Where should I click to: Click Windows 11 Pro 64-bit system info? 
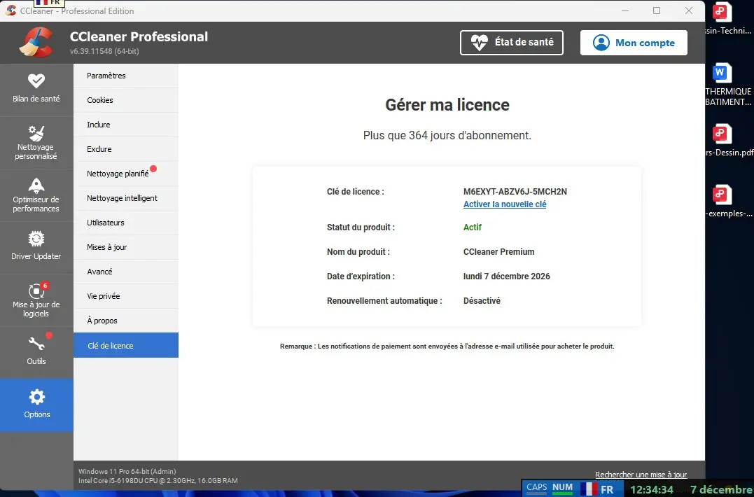(127, 472)
